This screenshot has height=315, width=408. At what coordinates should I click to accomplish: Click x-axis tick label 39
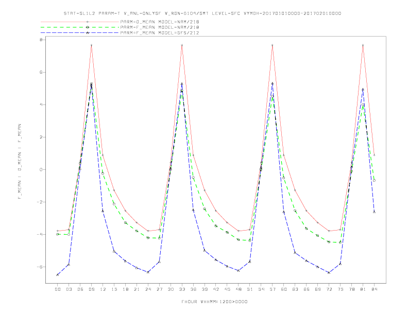pyautogui.click(x=205, y=289)
